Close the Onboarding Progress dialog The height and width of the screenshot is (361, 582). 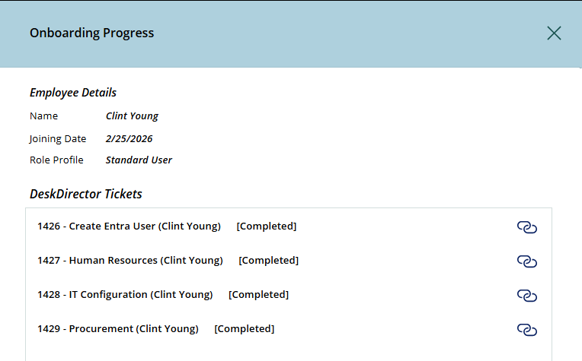pyautogui.click(x=554, y=33)
